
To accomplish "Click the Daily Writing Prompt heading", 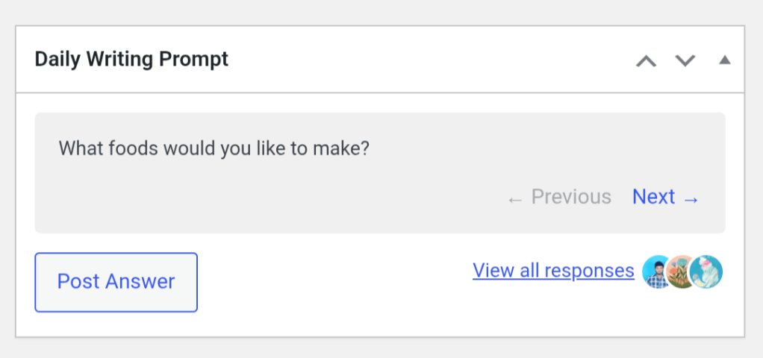I will [x=131, y=60].
